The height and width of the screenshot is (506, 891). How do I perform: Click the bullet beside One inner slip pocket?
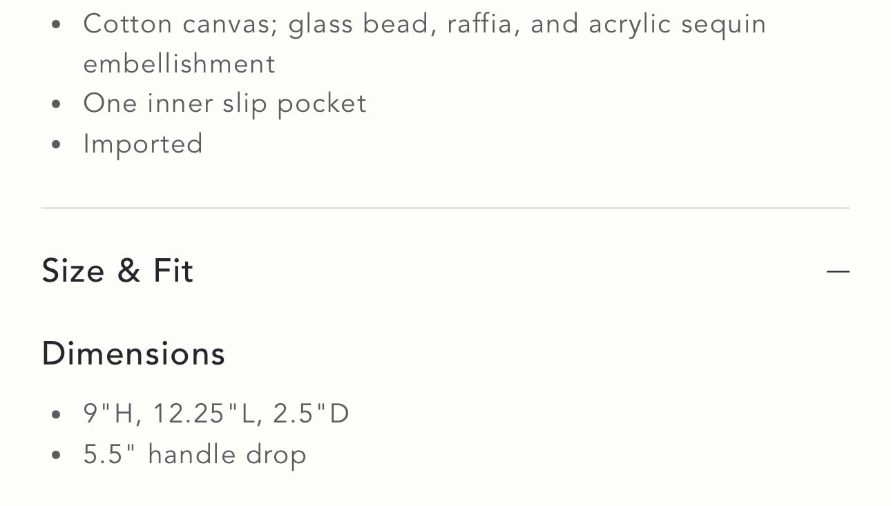(x=55, y=103)
